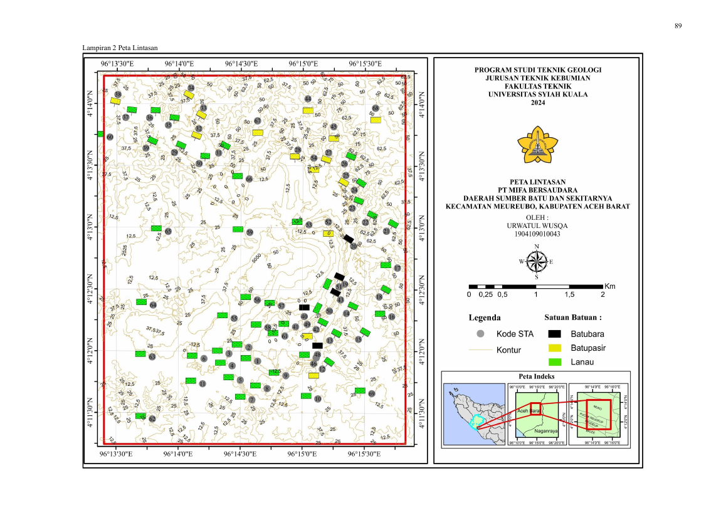Click the 'Legenda' heading
Screen dimensions: 726x513
[x=484, y=318]
